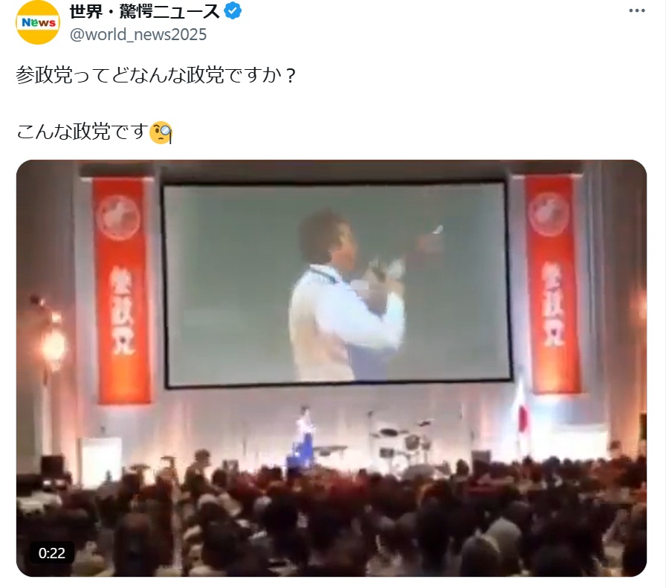Viewport: 669px width, 588px height.
Task: Play the embedded rally video
Action: tap(332, 368)
